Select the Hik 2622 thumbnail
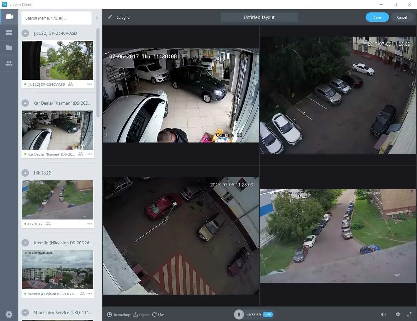The width and height of the screenshot is (417, 321). click(x=58, y=200)
